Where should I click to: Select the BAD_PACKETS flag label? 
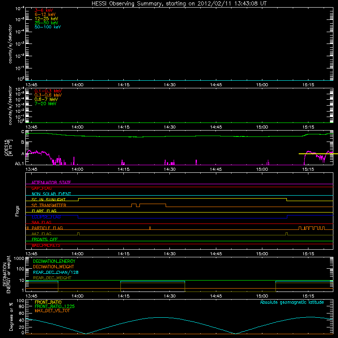pos(46,245)
